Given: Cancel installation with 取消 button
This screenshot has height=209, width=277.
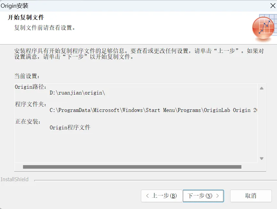Looking at the screenshot, I should point(251,196).
